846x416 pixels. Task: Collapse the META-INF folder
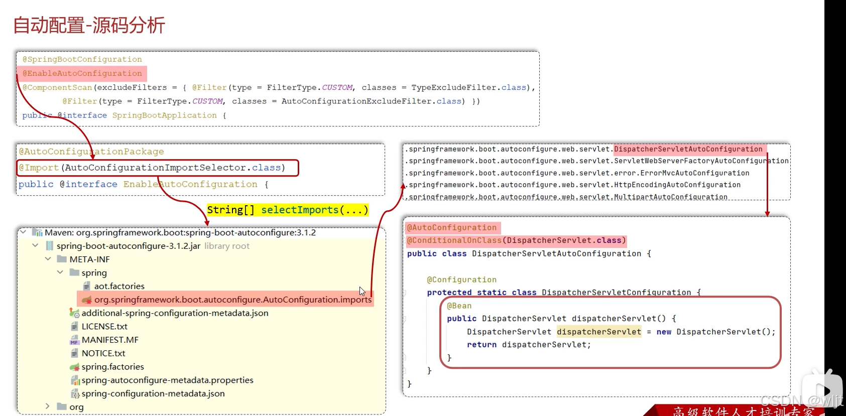[x=48, y=259]
